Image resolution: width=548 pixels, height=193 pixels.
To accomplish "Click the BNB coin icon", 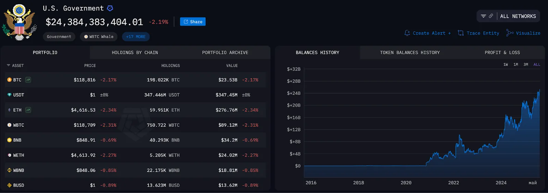I will [x=10, y=140].
